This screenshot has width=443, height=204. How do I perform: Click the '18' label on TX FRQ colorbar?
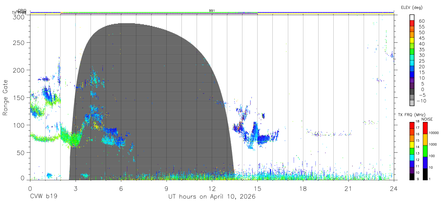418,122
